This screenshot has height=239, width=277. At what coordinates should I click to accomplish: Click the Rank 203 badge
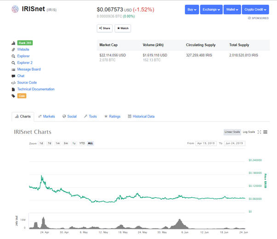pyautogui.click(x=25, y=43)
